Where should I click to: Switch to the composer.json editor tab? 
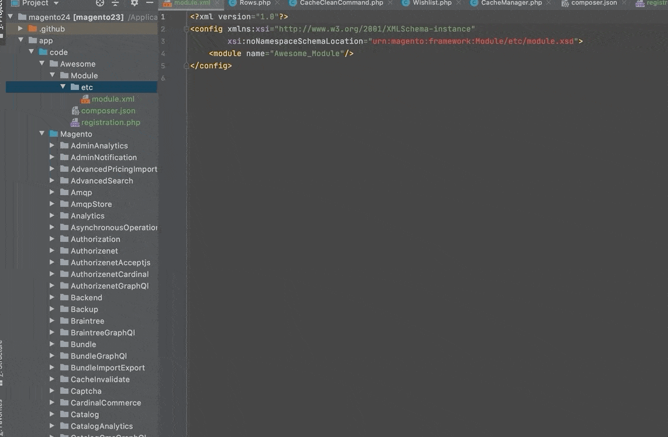click(x=594, y=3)
